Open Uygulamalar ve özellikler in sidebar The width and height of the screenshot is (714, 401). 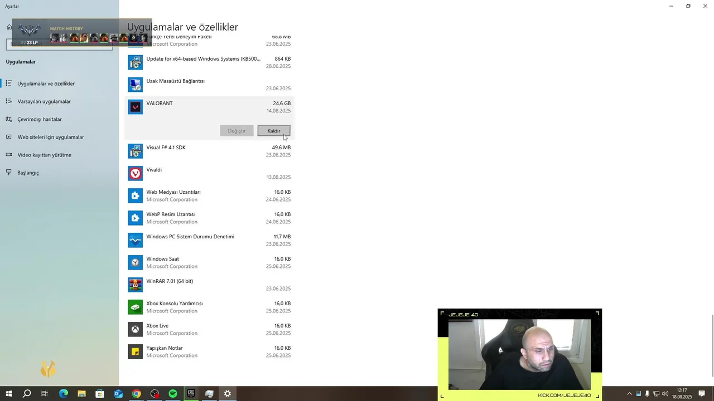[x=46, y=84]
